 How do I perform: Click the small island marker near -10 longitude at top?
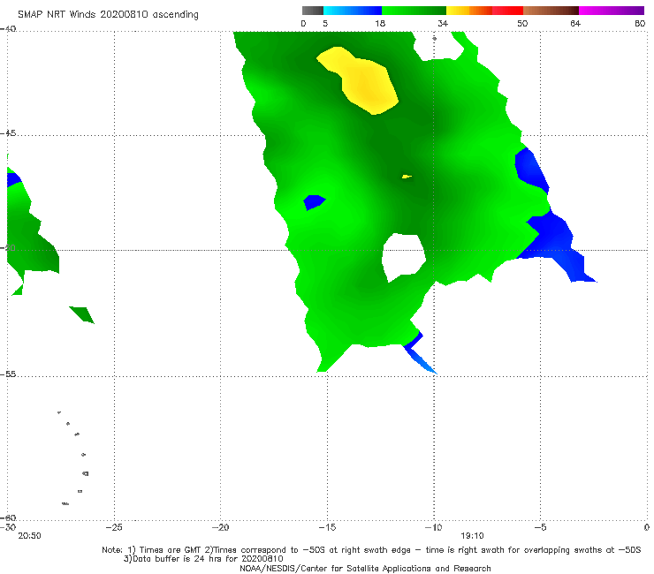pyautogui.click(x=434, y=38)
